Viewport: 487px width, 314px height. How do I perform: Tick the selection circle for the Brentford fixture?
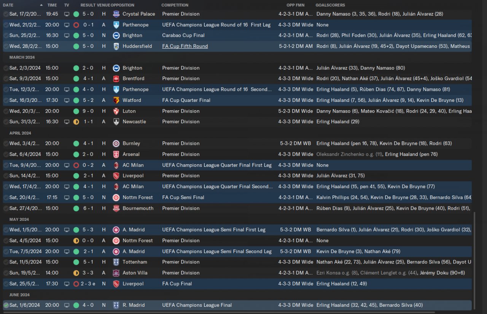point(6,79)
